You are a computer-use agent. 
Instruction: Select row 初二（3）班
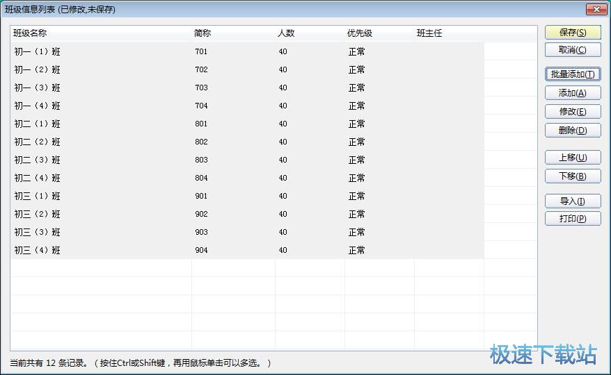(247, 160)
